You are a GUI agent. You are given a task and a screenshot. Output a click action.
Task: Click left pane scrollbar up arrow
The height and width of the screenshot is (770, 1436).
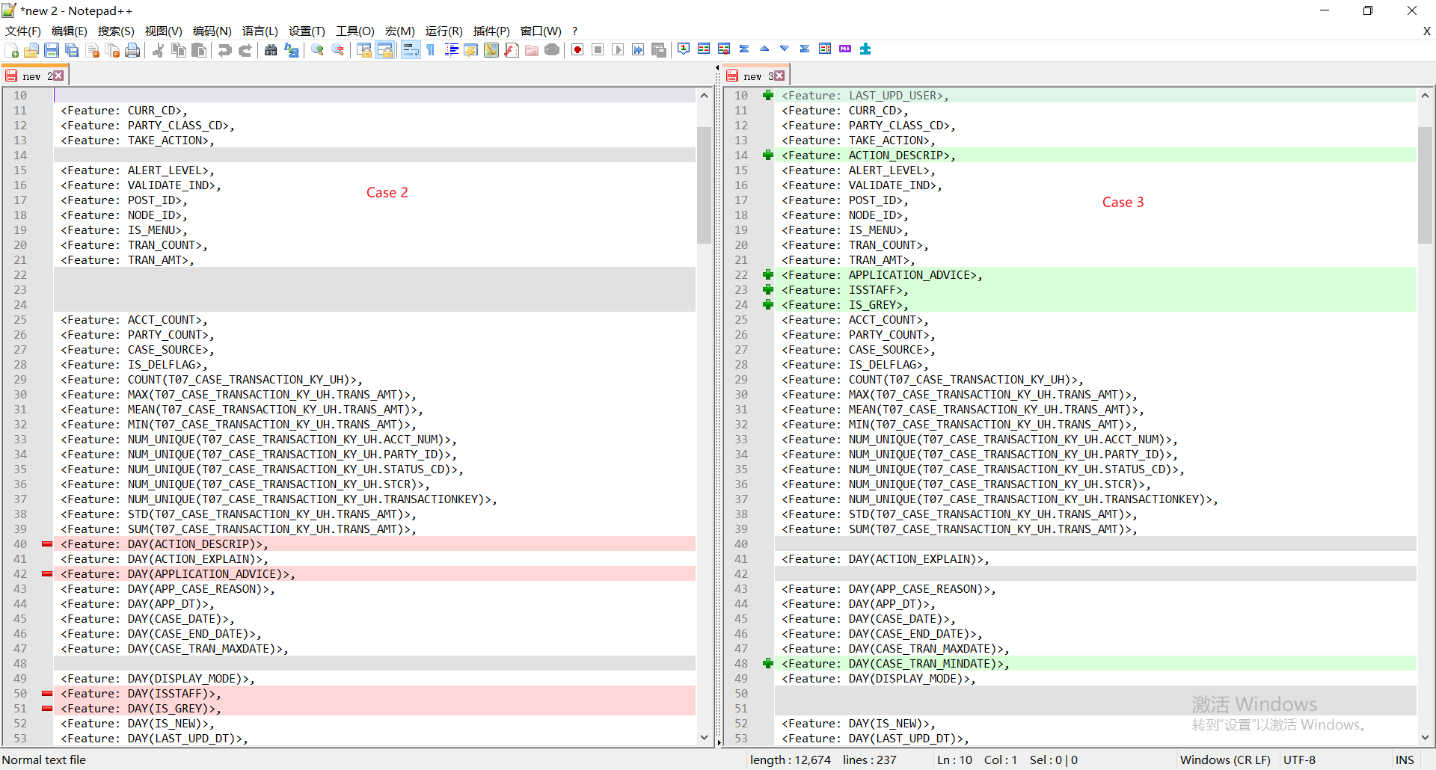click(x=704, y=96)
